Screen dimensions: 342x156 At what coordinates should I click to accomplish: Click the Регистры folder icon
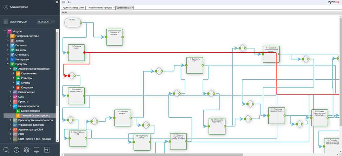pyautogui.click(x=18, y=78)
